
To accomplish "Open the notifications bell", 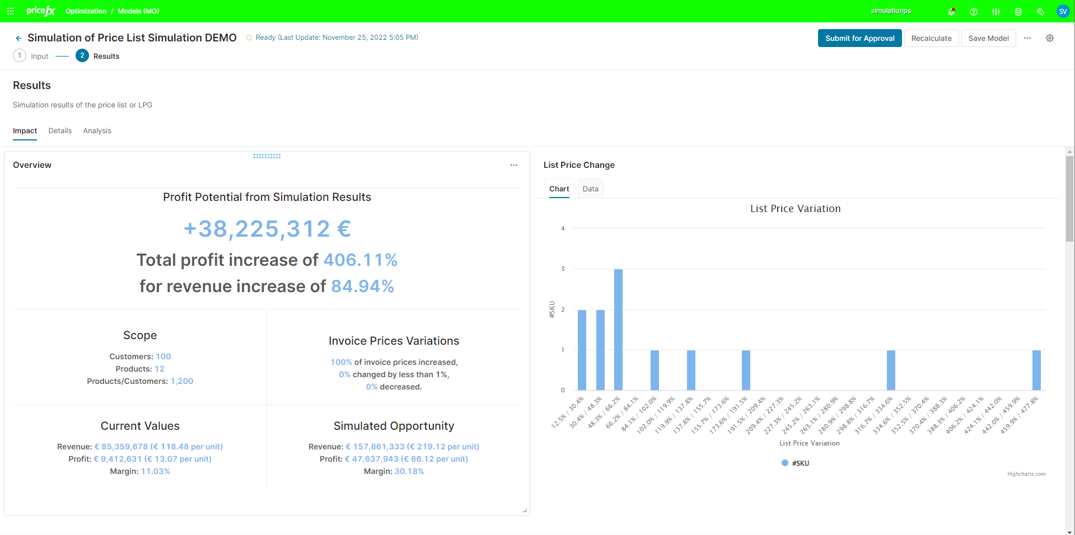I will tap(951, 11).
